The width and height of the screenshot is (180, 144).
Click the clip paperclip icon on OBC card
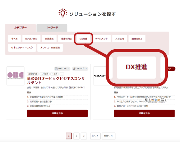tap(74, 69)
